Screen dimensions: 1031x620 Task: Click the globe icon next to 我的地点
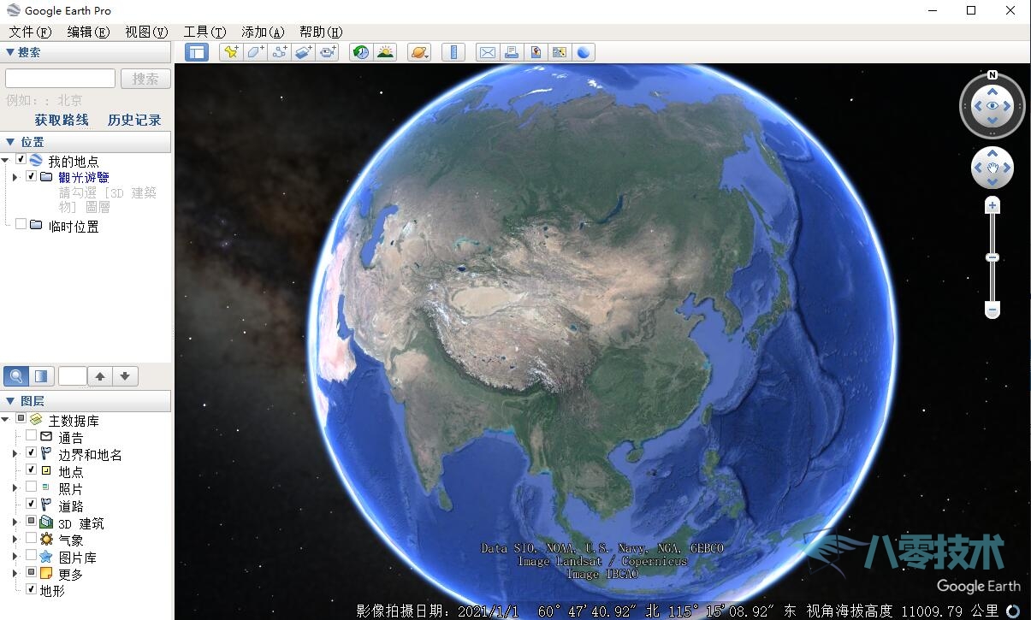(36, 160)
